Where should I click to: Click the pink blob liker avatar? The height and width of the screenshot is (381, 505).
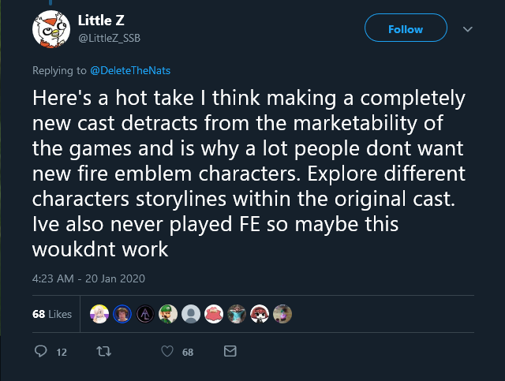coord(214,314)
